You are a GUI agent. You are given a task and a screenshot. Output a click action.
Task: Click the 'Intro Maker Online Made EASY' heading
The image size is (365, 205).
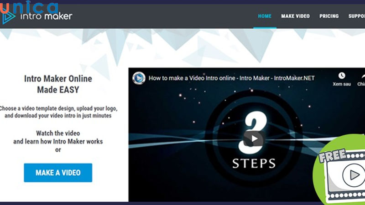58,84
